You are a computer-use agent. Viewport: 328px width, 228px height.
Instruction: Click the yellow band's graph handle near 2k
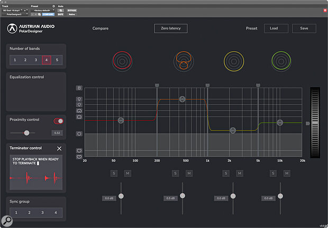coord(233,130)
